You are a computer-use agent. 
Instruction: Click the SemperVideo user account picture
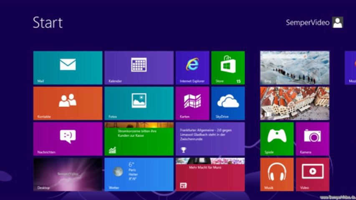(x=337, y=22)
